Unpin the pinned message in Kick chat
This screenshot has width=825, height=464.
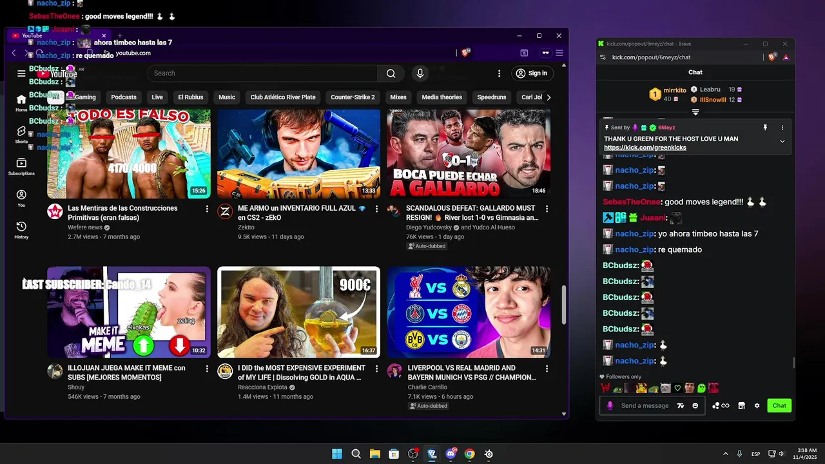(x=765, y=128)
